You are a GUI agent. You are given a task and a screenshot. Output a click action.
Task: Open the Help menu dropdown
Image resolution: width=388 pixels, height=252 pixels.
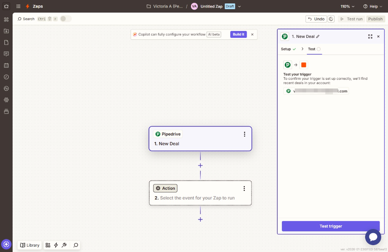[373, 6]
